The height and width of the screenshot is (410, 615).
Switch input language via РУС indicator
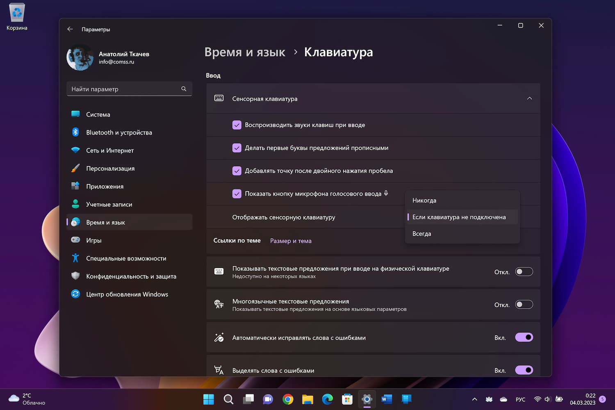520,399
